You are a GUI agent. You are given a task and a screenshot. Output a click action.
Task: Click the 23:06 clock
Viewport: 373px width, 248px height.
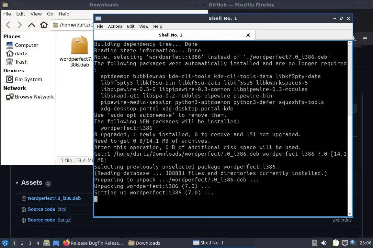coord(365,243)
